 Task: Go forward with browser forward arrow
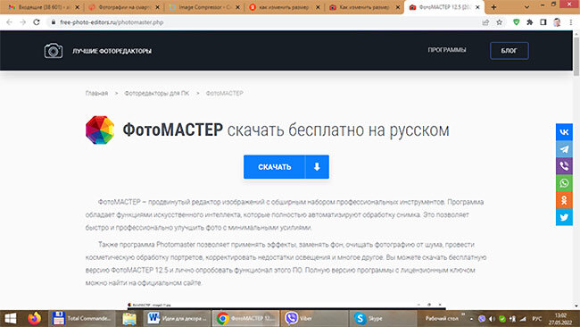(23, 22)
